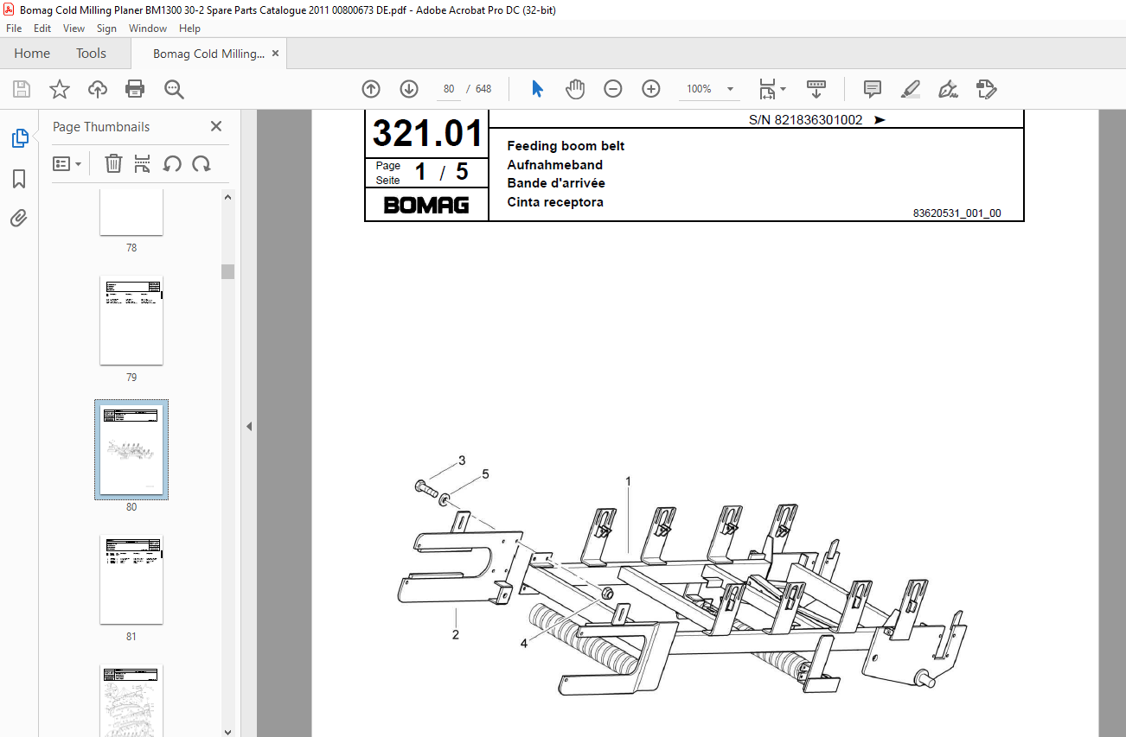
Task: Open the Edit menu
Action: tap(42, 29)
